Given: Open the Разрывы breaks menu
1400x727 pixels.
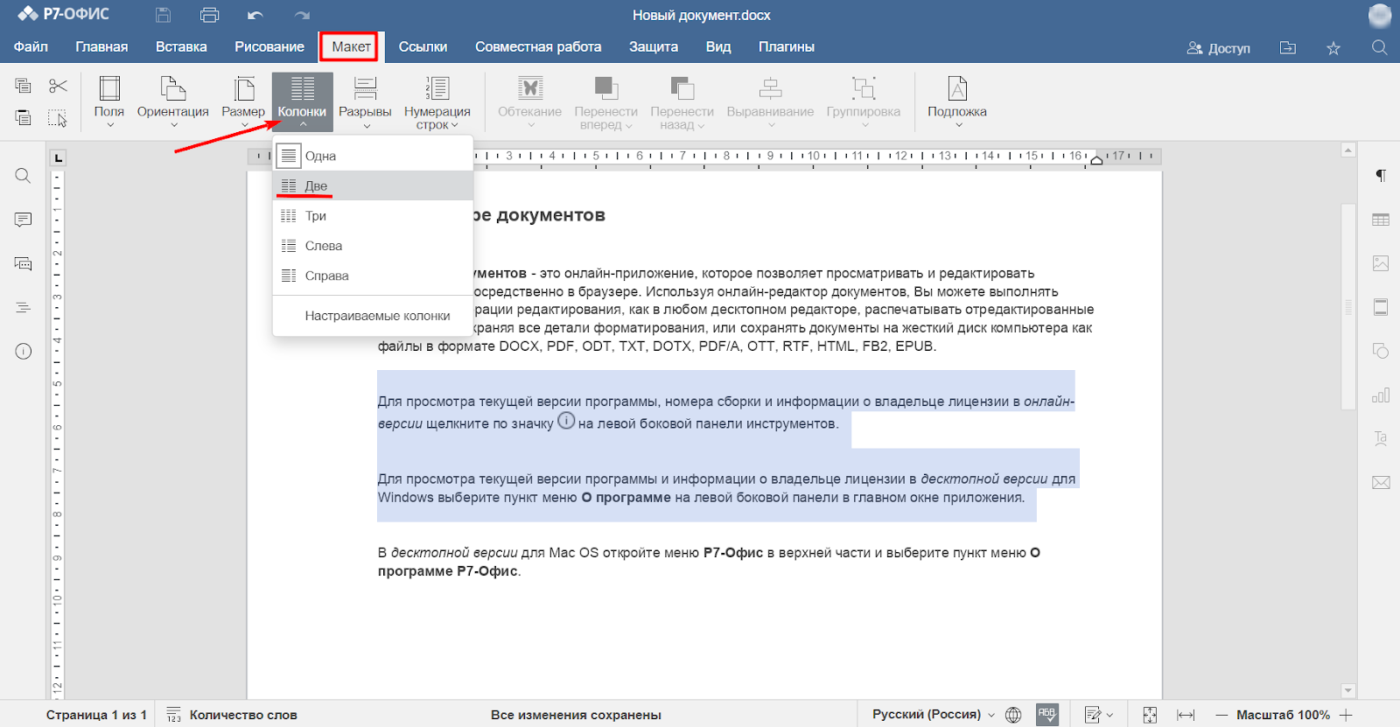Looking at the screenshot, I should [365, 101].
